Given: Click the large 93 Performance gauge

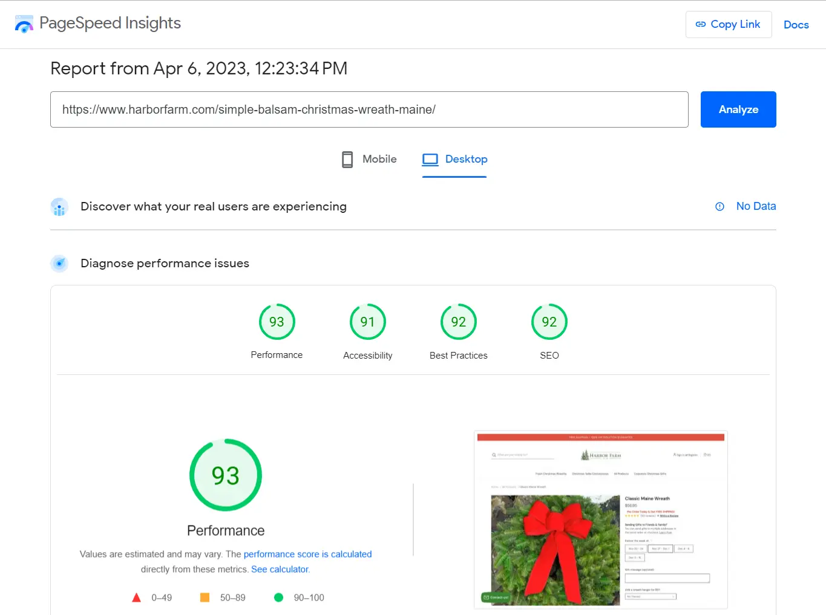Looking at the screenshot, I should [226, 475].
